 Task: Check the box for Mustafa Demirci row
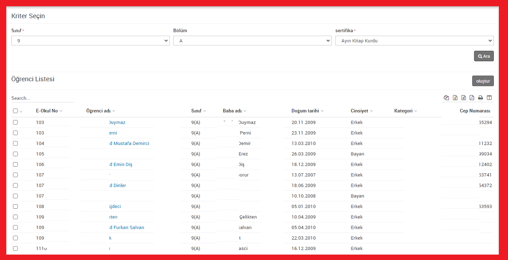pyautogui.click(x=15, y=143)
